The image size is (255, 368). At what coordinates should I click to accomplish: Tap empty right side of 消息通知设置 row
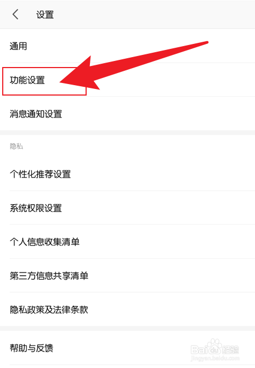(188, 114)
